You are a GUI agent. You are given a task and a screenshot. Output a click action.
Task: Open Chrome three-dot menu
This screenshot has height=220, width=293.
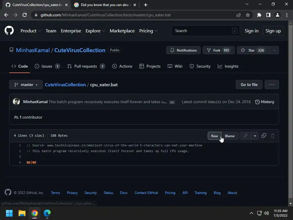point(287,15)
